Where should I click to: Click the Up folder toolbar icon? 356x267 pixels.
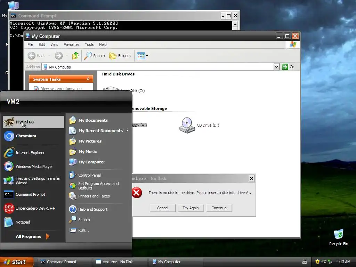click(75, 56)
